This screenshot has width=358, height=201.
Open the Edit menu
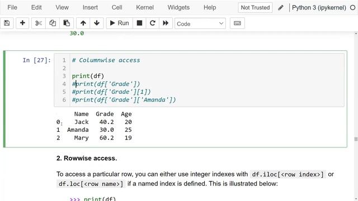point(36,7)
